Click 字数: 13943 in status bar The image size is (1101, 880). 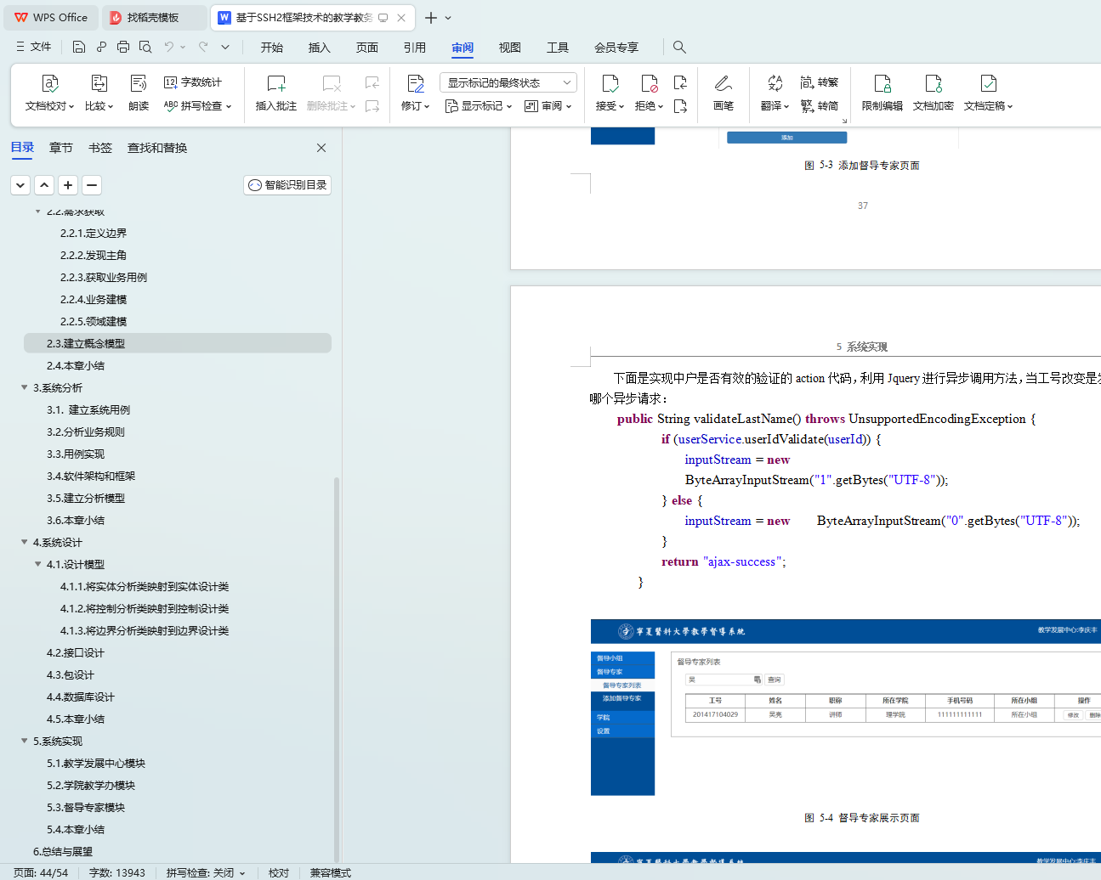(x=117, y=872)
